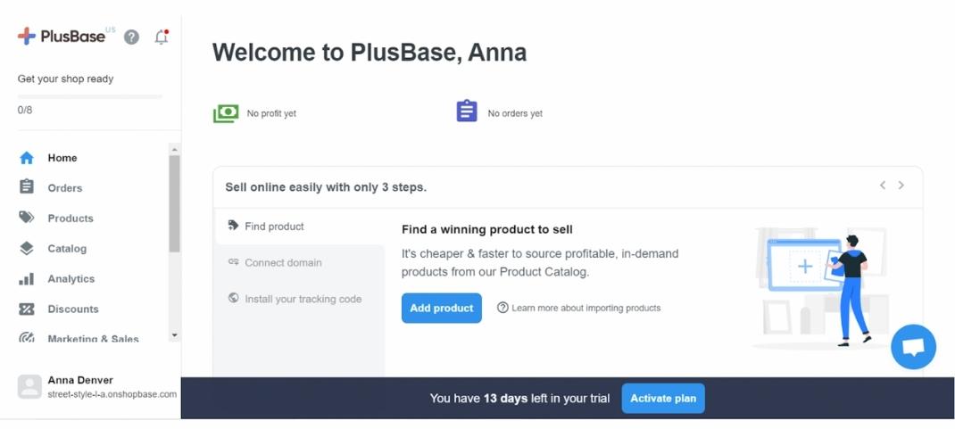Click the Activate plan button
955x429 pixels.
[x=663, y=398]
